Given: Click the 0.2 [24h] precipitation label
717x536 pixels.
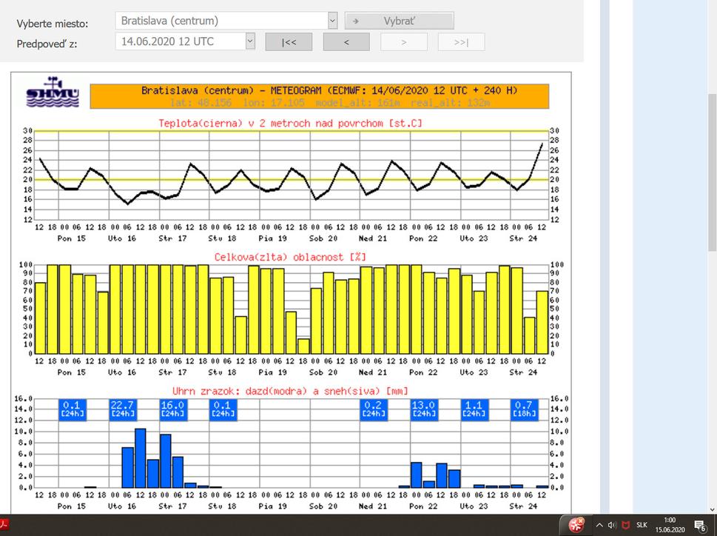Looking at the screenshot, I should pyautogui.click(x=374, y=409).
